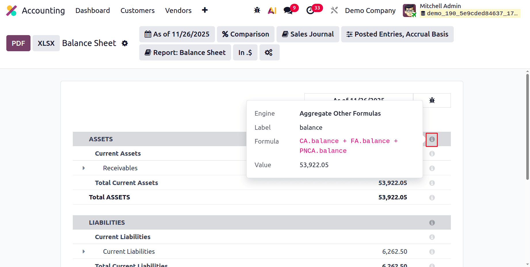Click info icon on Current Liabilities 6,262.50 row
Viewport: 530px width, 267px height.
[432, 252]
